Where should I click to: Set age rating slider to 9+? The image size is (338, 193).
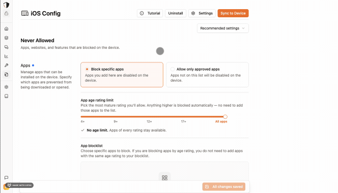(x=116, y=121)
